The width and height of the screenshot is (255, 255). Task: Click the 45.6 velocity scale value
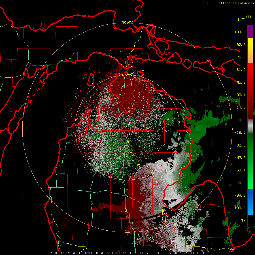241,82
